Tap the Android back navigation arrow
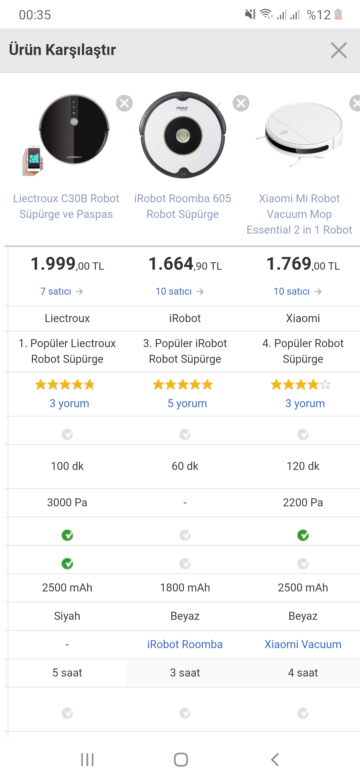This screenshot has width=360, height=781. click(x=275, y=760)
